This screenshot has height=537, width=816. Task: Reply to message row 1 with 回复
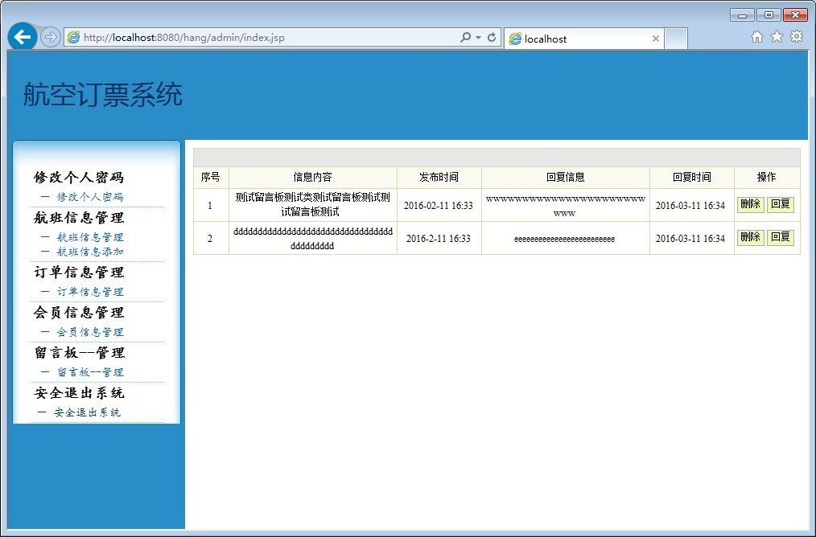pyautogui.click(x=780, y=204)
